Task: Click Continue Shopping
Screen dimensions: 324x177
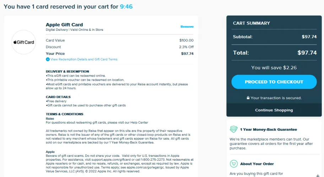Action: (x=274, y=110)
